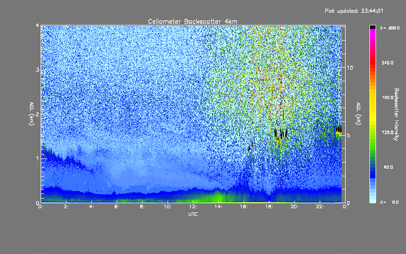Click the '4:' UTC hour tick label

click(91, 207)
